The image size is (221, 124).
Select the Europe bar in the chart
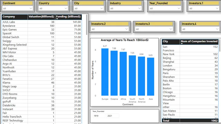click(105, 72)
